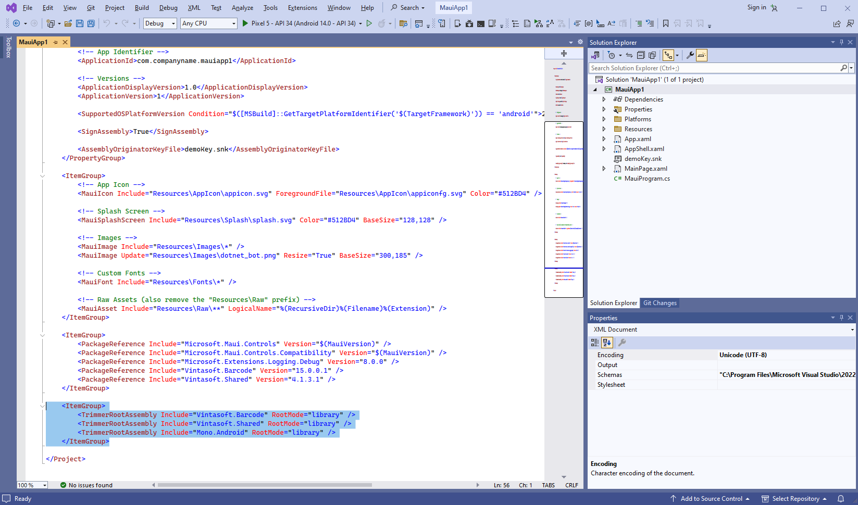Click Add to Source Control in status bar
The image size is (858, 505).
tap(711, 499)
